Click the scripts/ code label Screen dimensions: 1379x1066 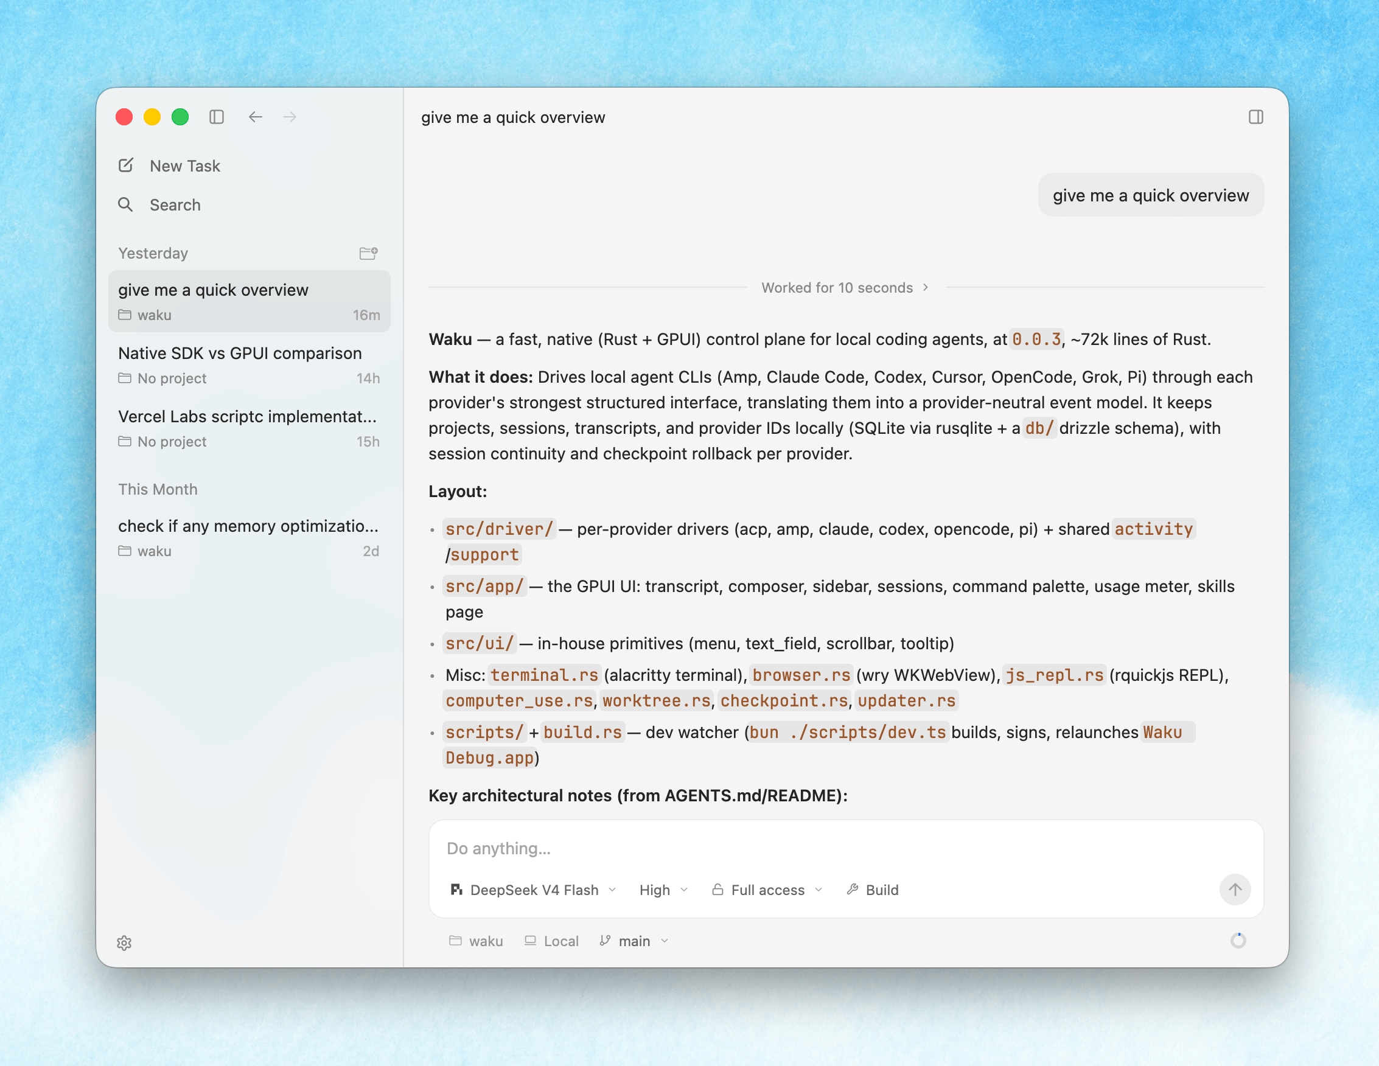click(x=484, y=732)
